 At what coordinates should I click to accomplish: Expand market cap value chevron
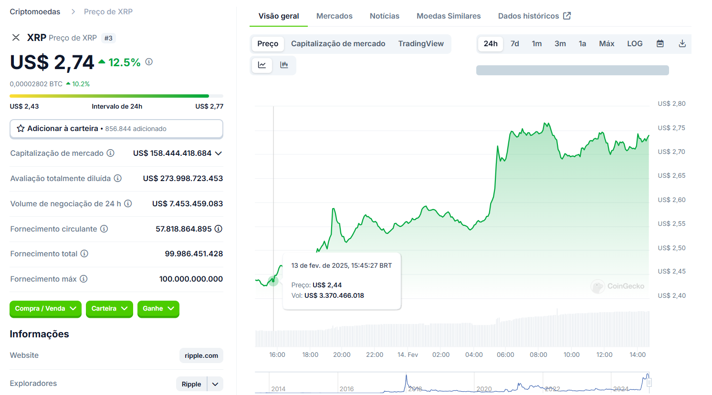tap(219, 153)
